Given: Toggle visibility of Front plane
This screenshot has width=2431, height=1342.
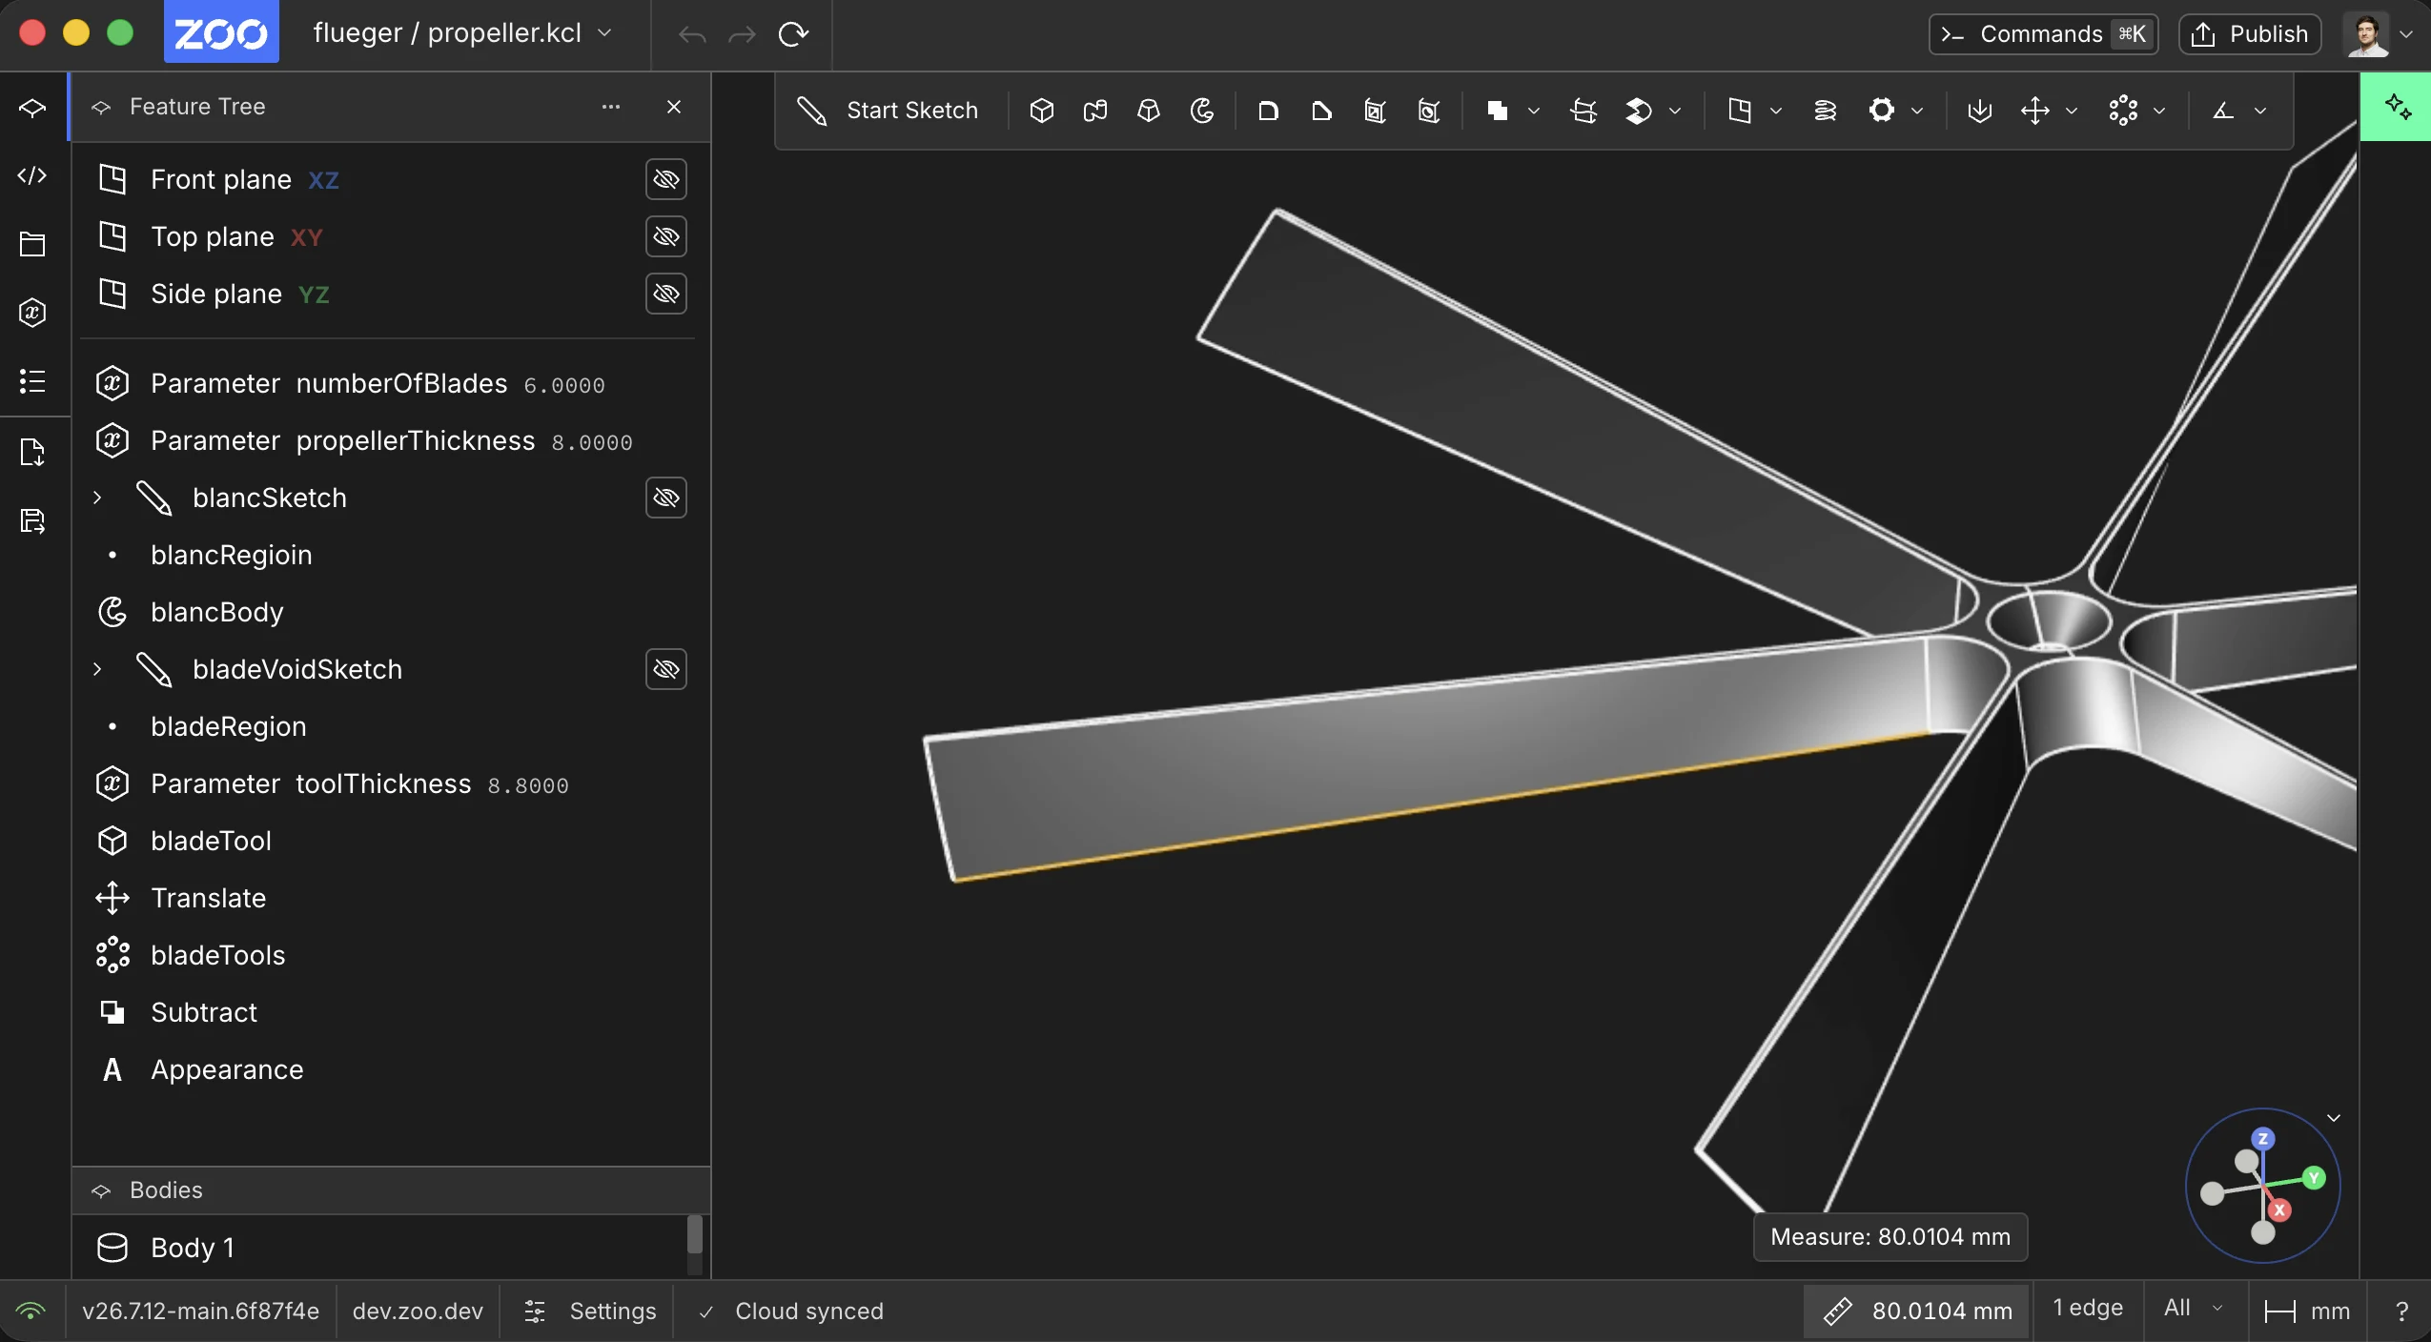Looking at the screenshot, I should 666,179.
